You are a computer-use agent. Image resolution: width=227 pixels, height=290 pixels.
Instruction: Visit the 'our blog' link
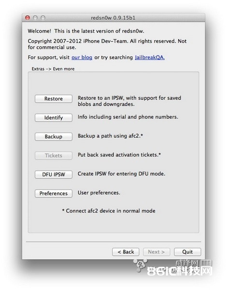point(82,58)
